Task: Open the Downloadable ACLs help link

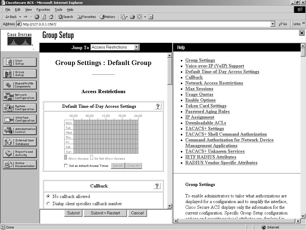Action: point(206,122)
